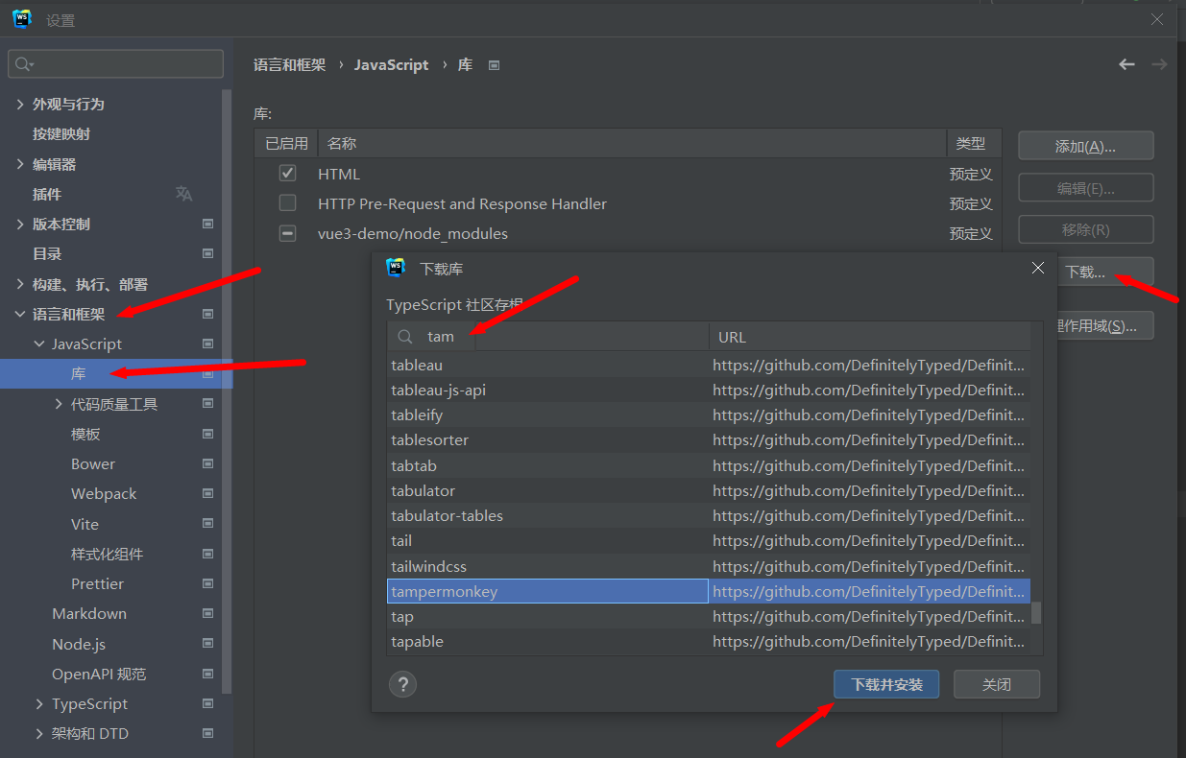Open the Node.js settings page

[79, 644]
